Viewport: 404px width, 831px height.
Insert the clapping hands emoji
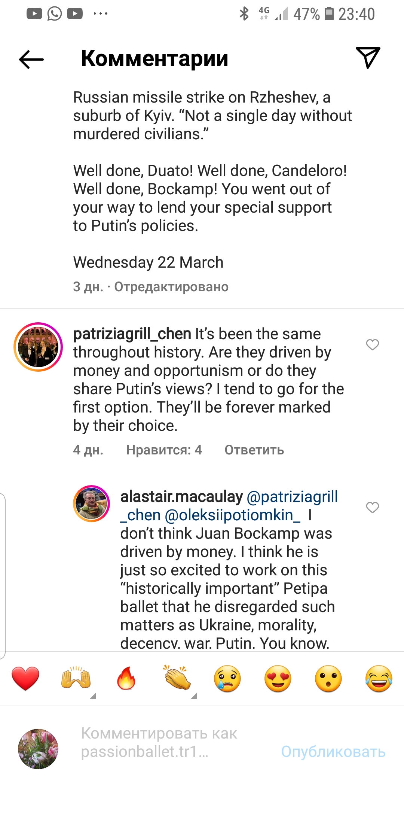(177, 678)
